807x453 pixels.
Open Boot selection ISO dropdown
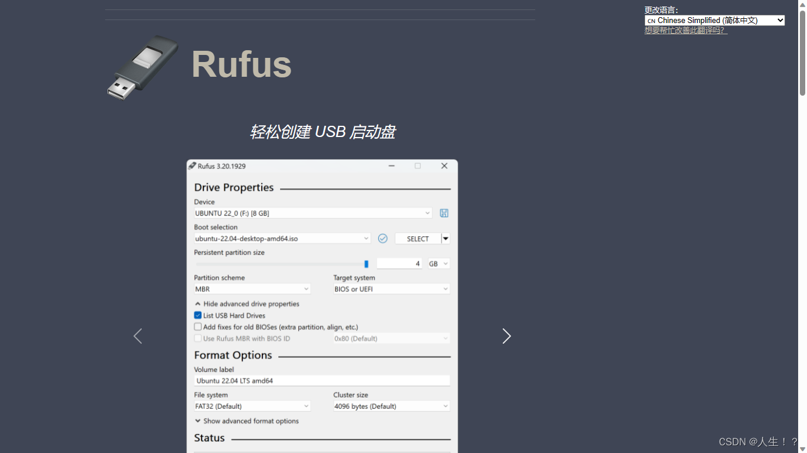click(x=282, y=239)
